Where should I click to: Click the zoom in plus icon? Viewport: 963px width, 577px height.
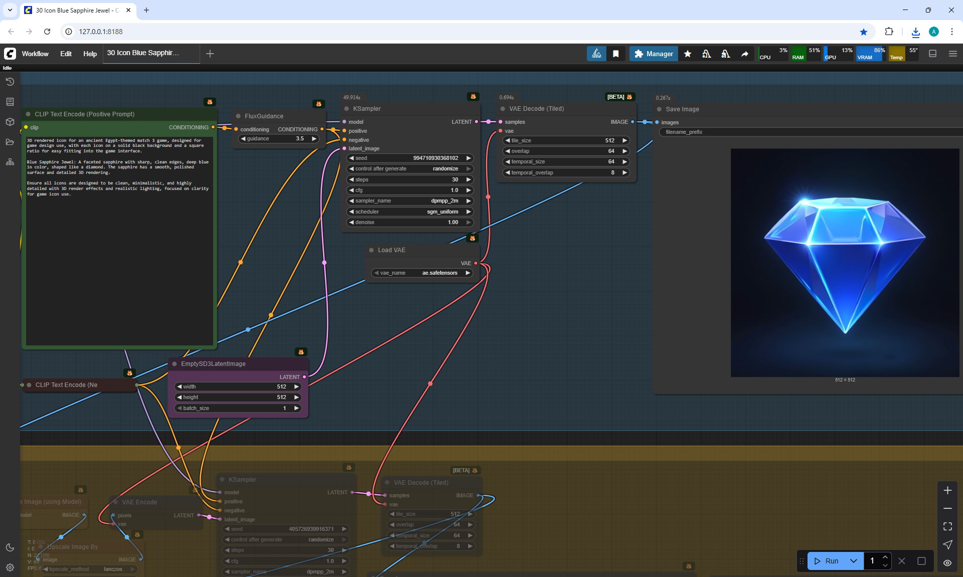click(947, 490)
